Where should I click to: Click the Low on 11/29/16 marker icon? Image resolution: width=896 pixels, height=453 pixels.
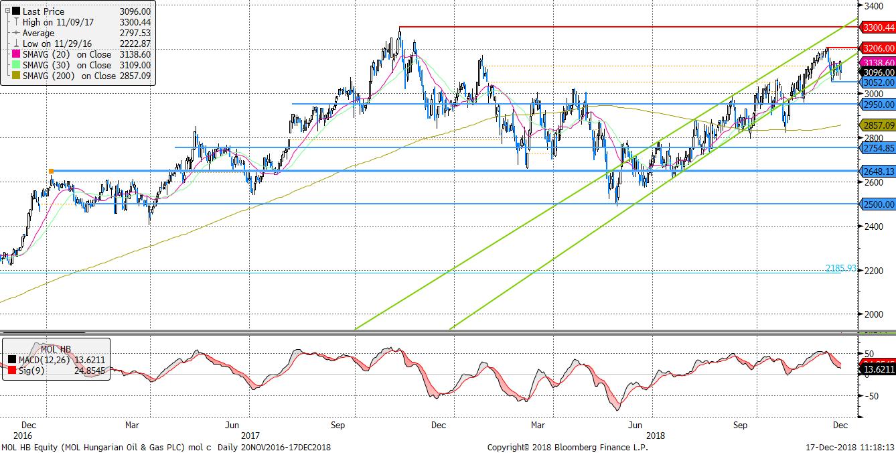(15, 44)
